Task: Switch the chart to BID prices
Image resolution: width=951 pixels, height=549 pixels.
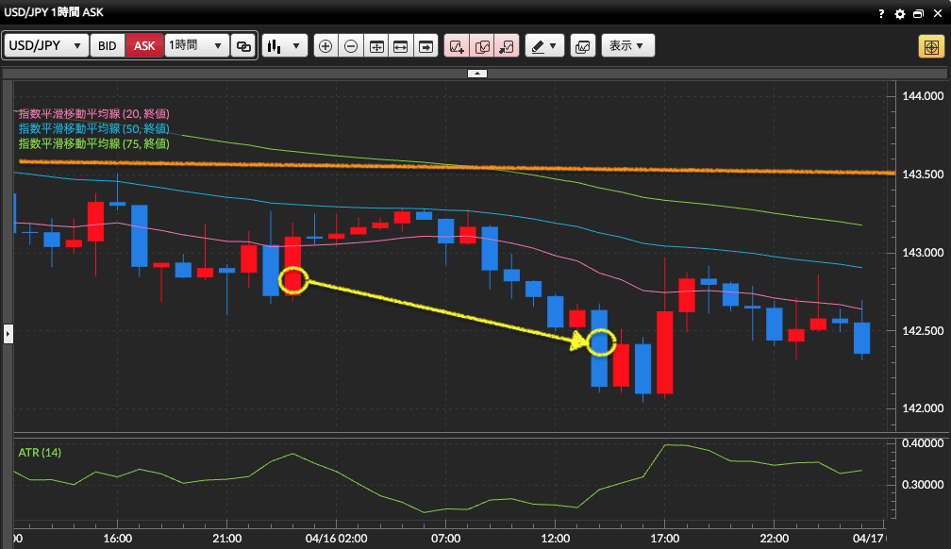Action: point(108,45)
